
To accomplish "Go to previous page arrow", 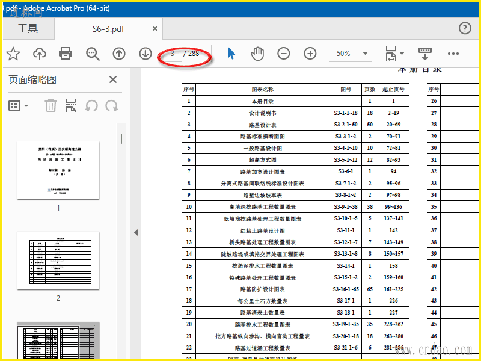I will [x=119, y=54].
